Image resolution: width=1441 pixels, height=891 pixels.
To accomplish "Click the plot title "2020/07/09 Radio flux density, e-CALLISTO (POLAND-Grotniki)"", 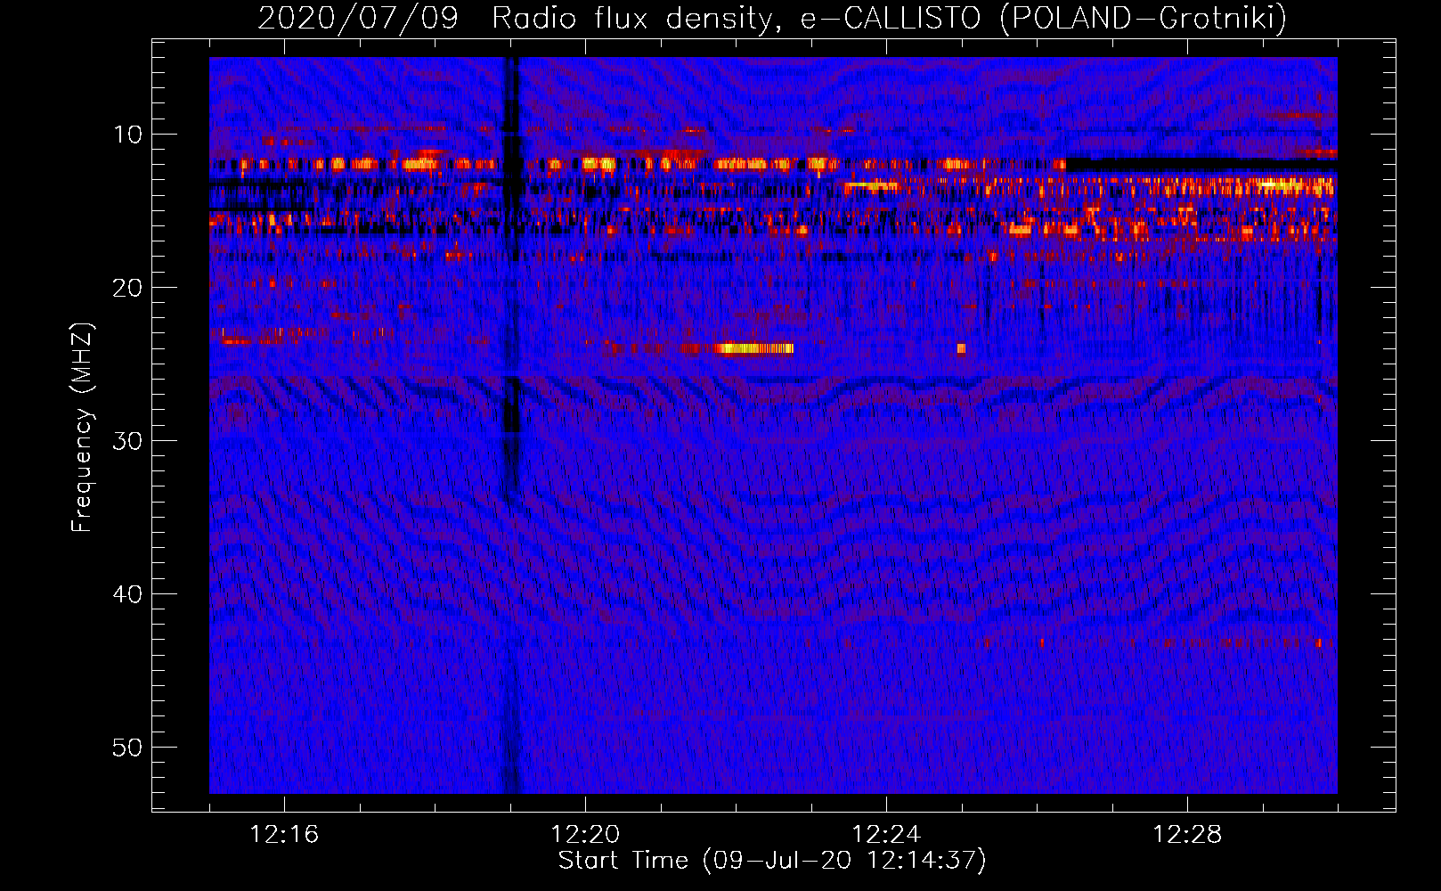I will (772, 18).
